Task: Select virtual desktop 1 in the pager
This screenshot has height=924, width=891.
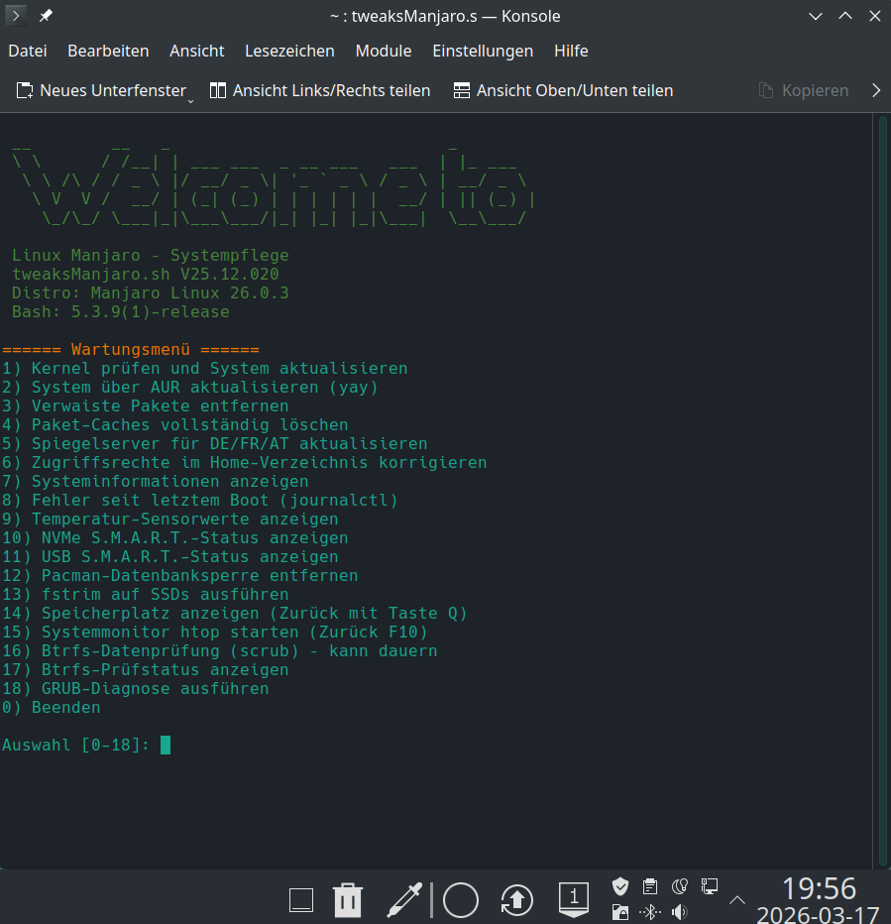Action: click(x=573, y=899)
